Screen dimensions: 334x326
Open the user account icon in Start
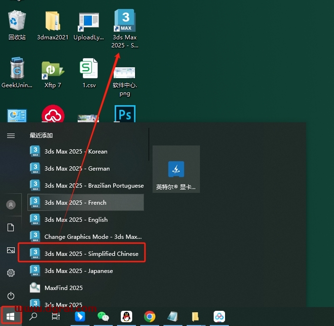11,205
